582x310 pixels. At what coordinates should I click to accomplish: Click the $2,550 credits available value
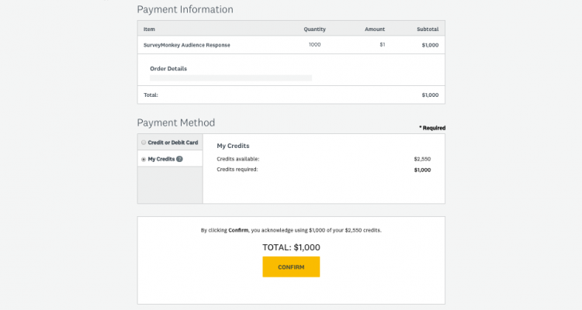point(422,159)
